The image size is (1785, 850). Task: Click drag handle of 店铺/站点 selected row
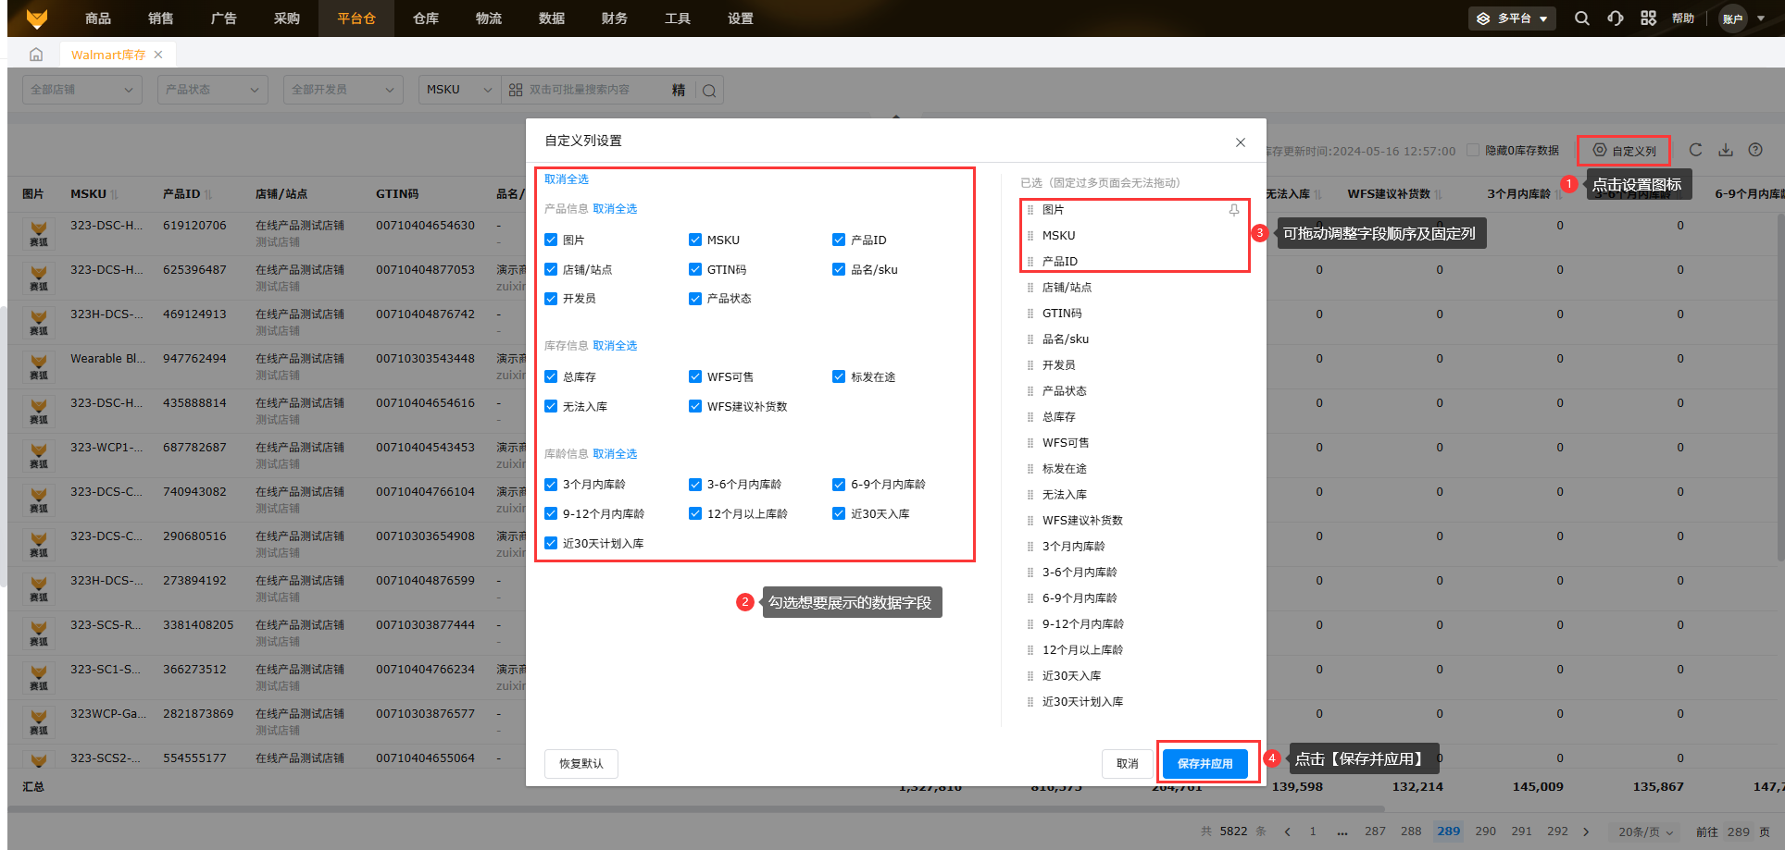coord(1030,288)
